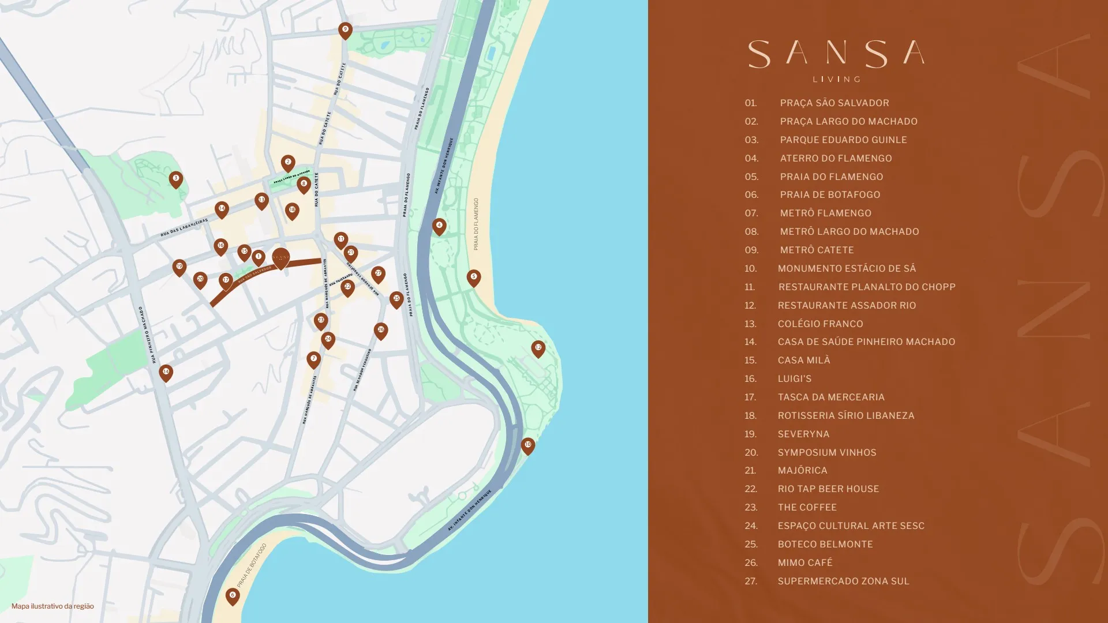Screen dimensions: 1108x623
Task: Select map pin number 19
Action: point(179,268)
